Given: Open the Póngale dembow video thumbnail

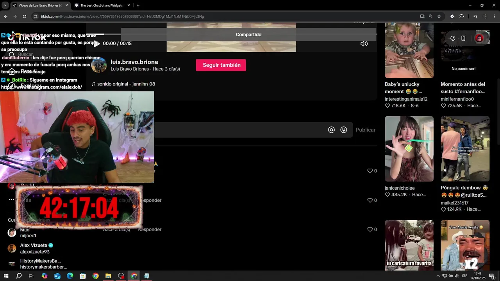Looking at the screenshot, I should (x=465, y=149).
